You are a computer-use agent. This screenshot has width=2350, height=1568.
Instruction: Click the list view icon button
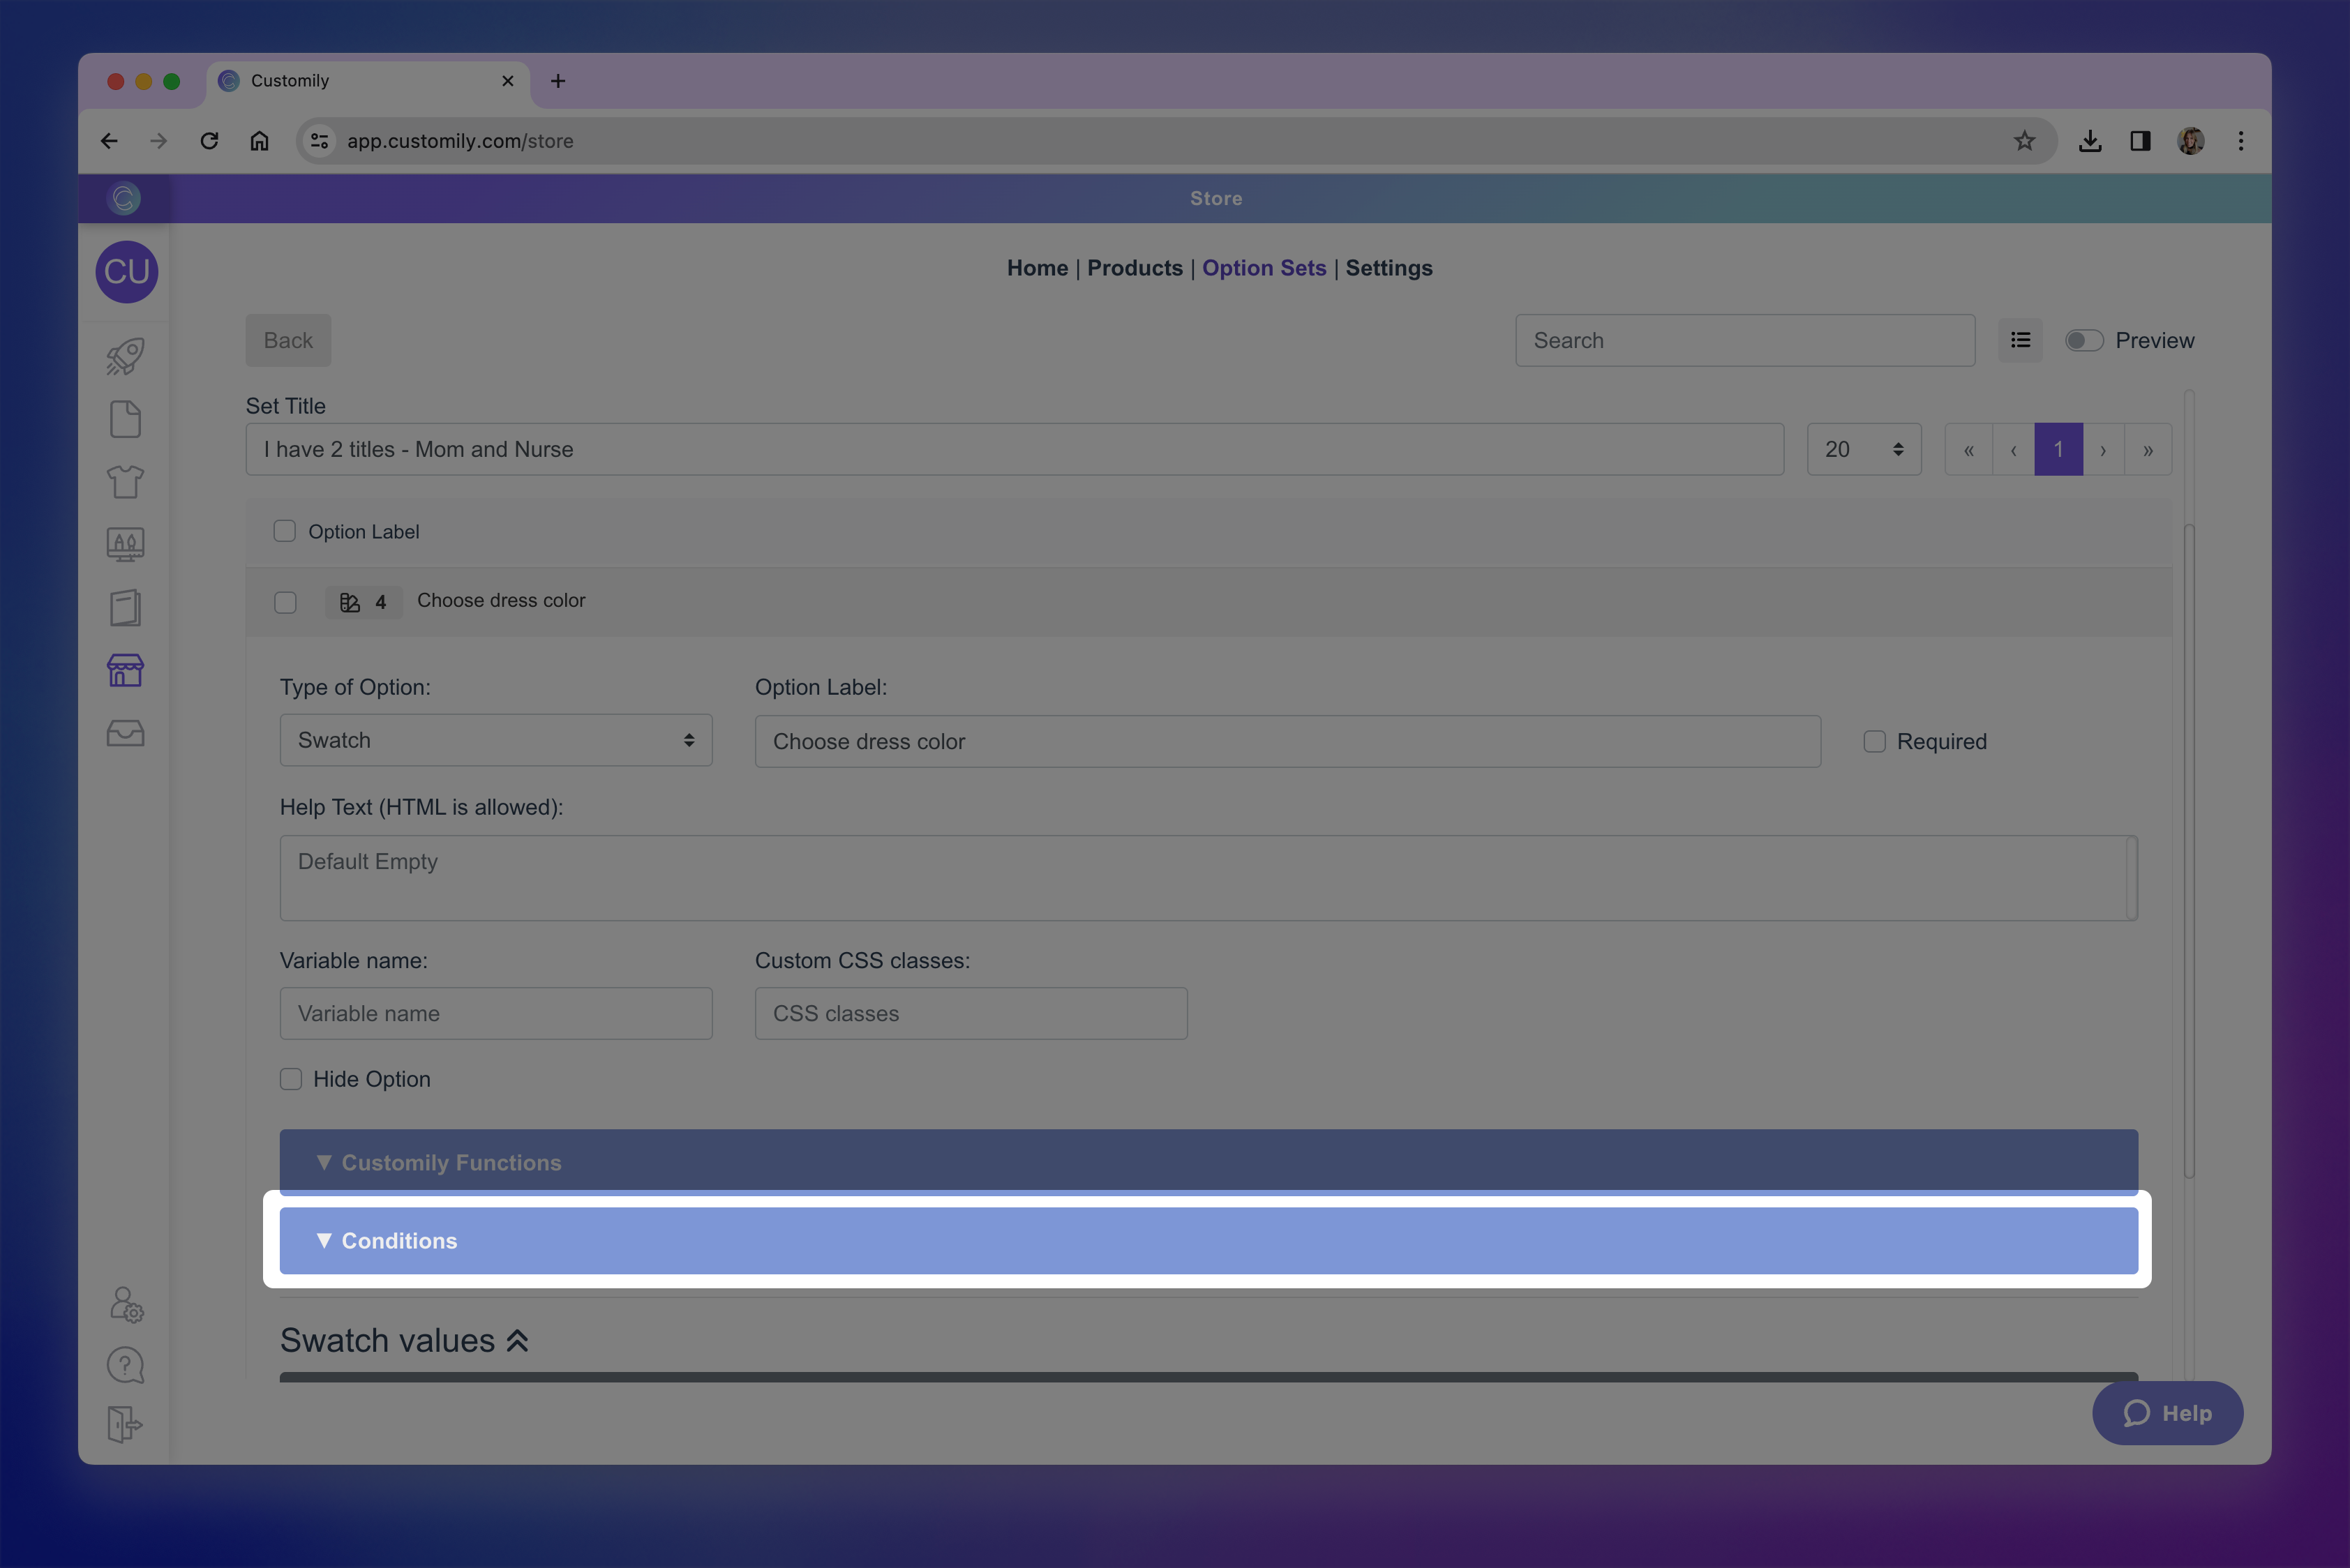tap(2020, 340)
